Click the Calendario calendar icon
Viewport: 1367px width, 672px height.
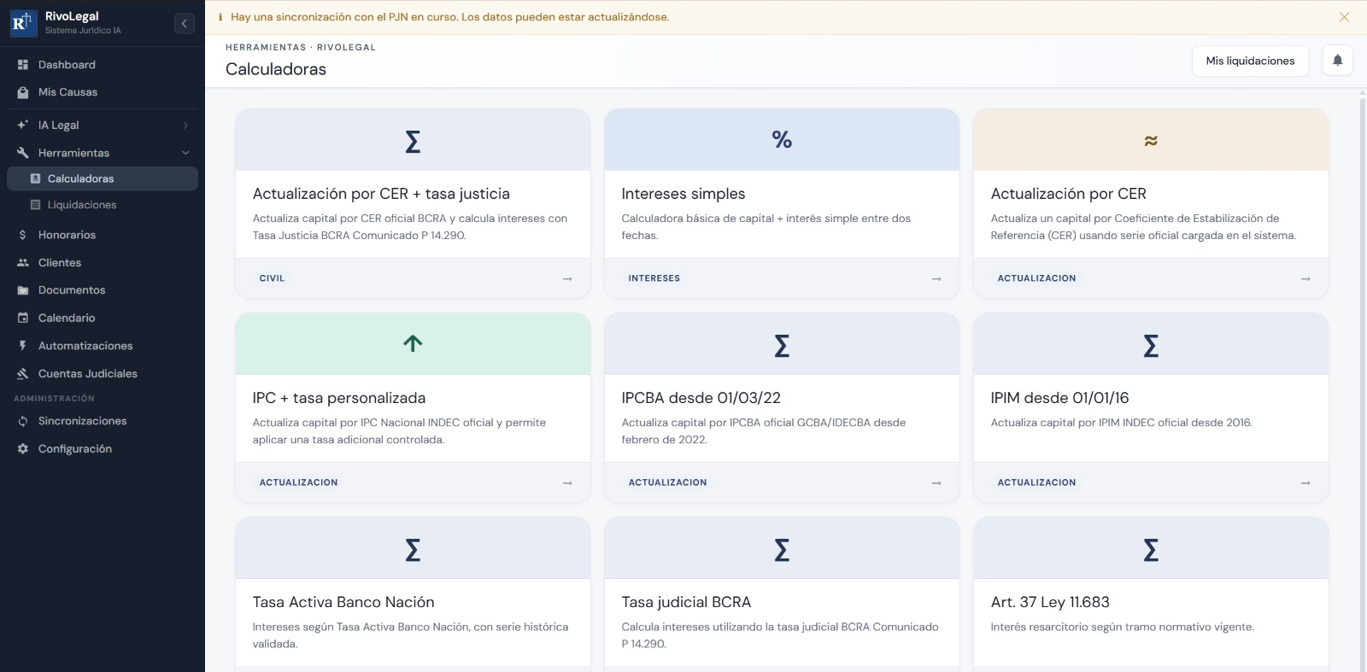click(x=23, y=318)
